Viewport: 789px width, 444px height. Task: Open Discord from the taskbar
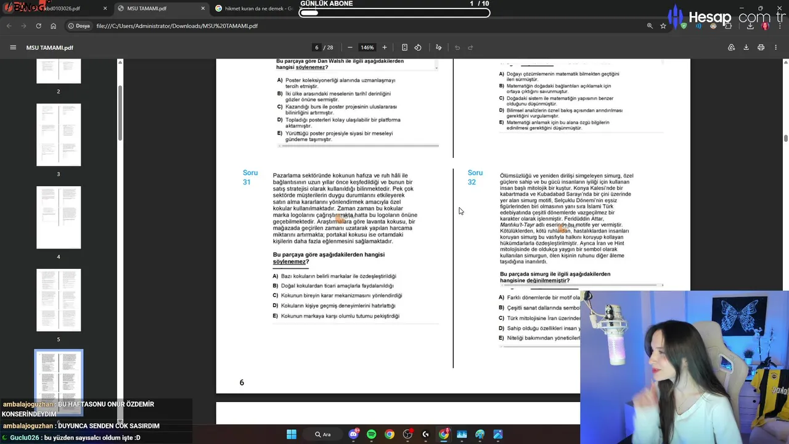[353, 434]
